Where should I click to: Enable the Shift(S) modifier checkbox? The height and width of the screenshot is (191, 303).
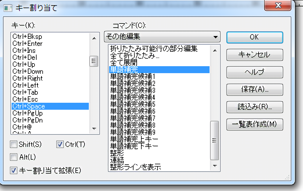tap(14, 144)
